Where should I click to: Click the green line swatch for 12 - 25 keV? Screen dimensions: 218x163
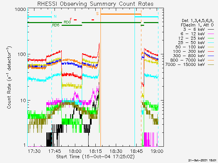point(211,38)
